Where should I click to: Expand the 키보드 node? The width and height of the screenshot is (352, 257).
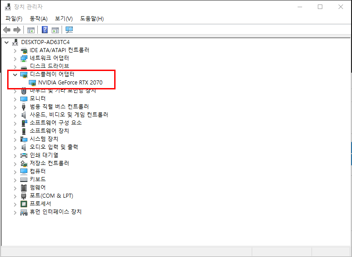[x=15, y=180]
